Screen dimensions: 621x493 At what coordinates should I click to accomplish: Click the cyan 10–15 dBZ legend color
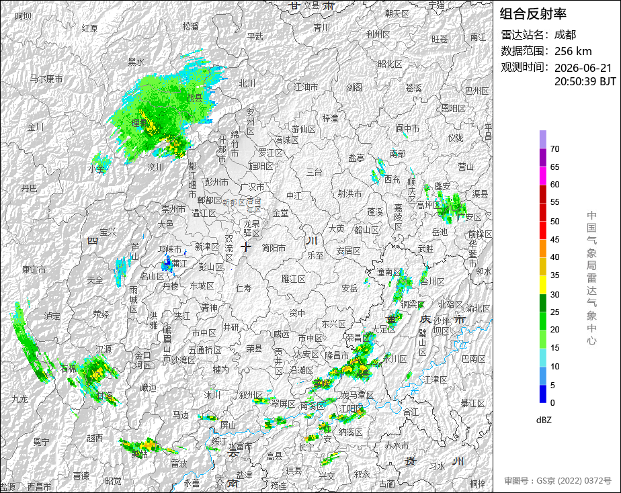pyautogui.click(x=543, y=357)
